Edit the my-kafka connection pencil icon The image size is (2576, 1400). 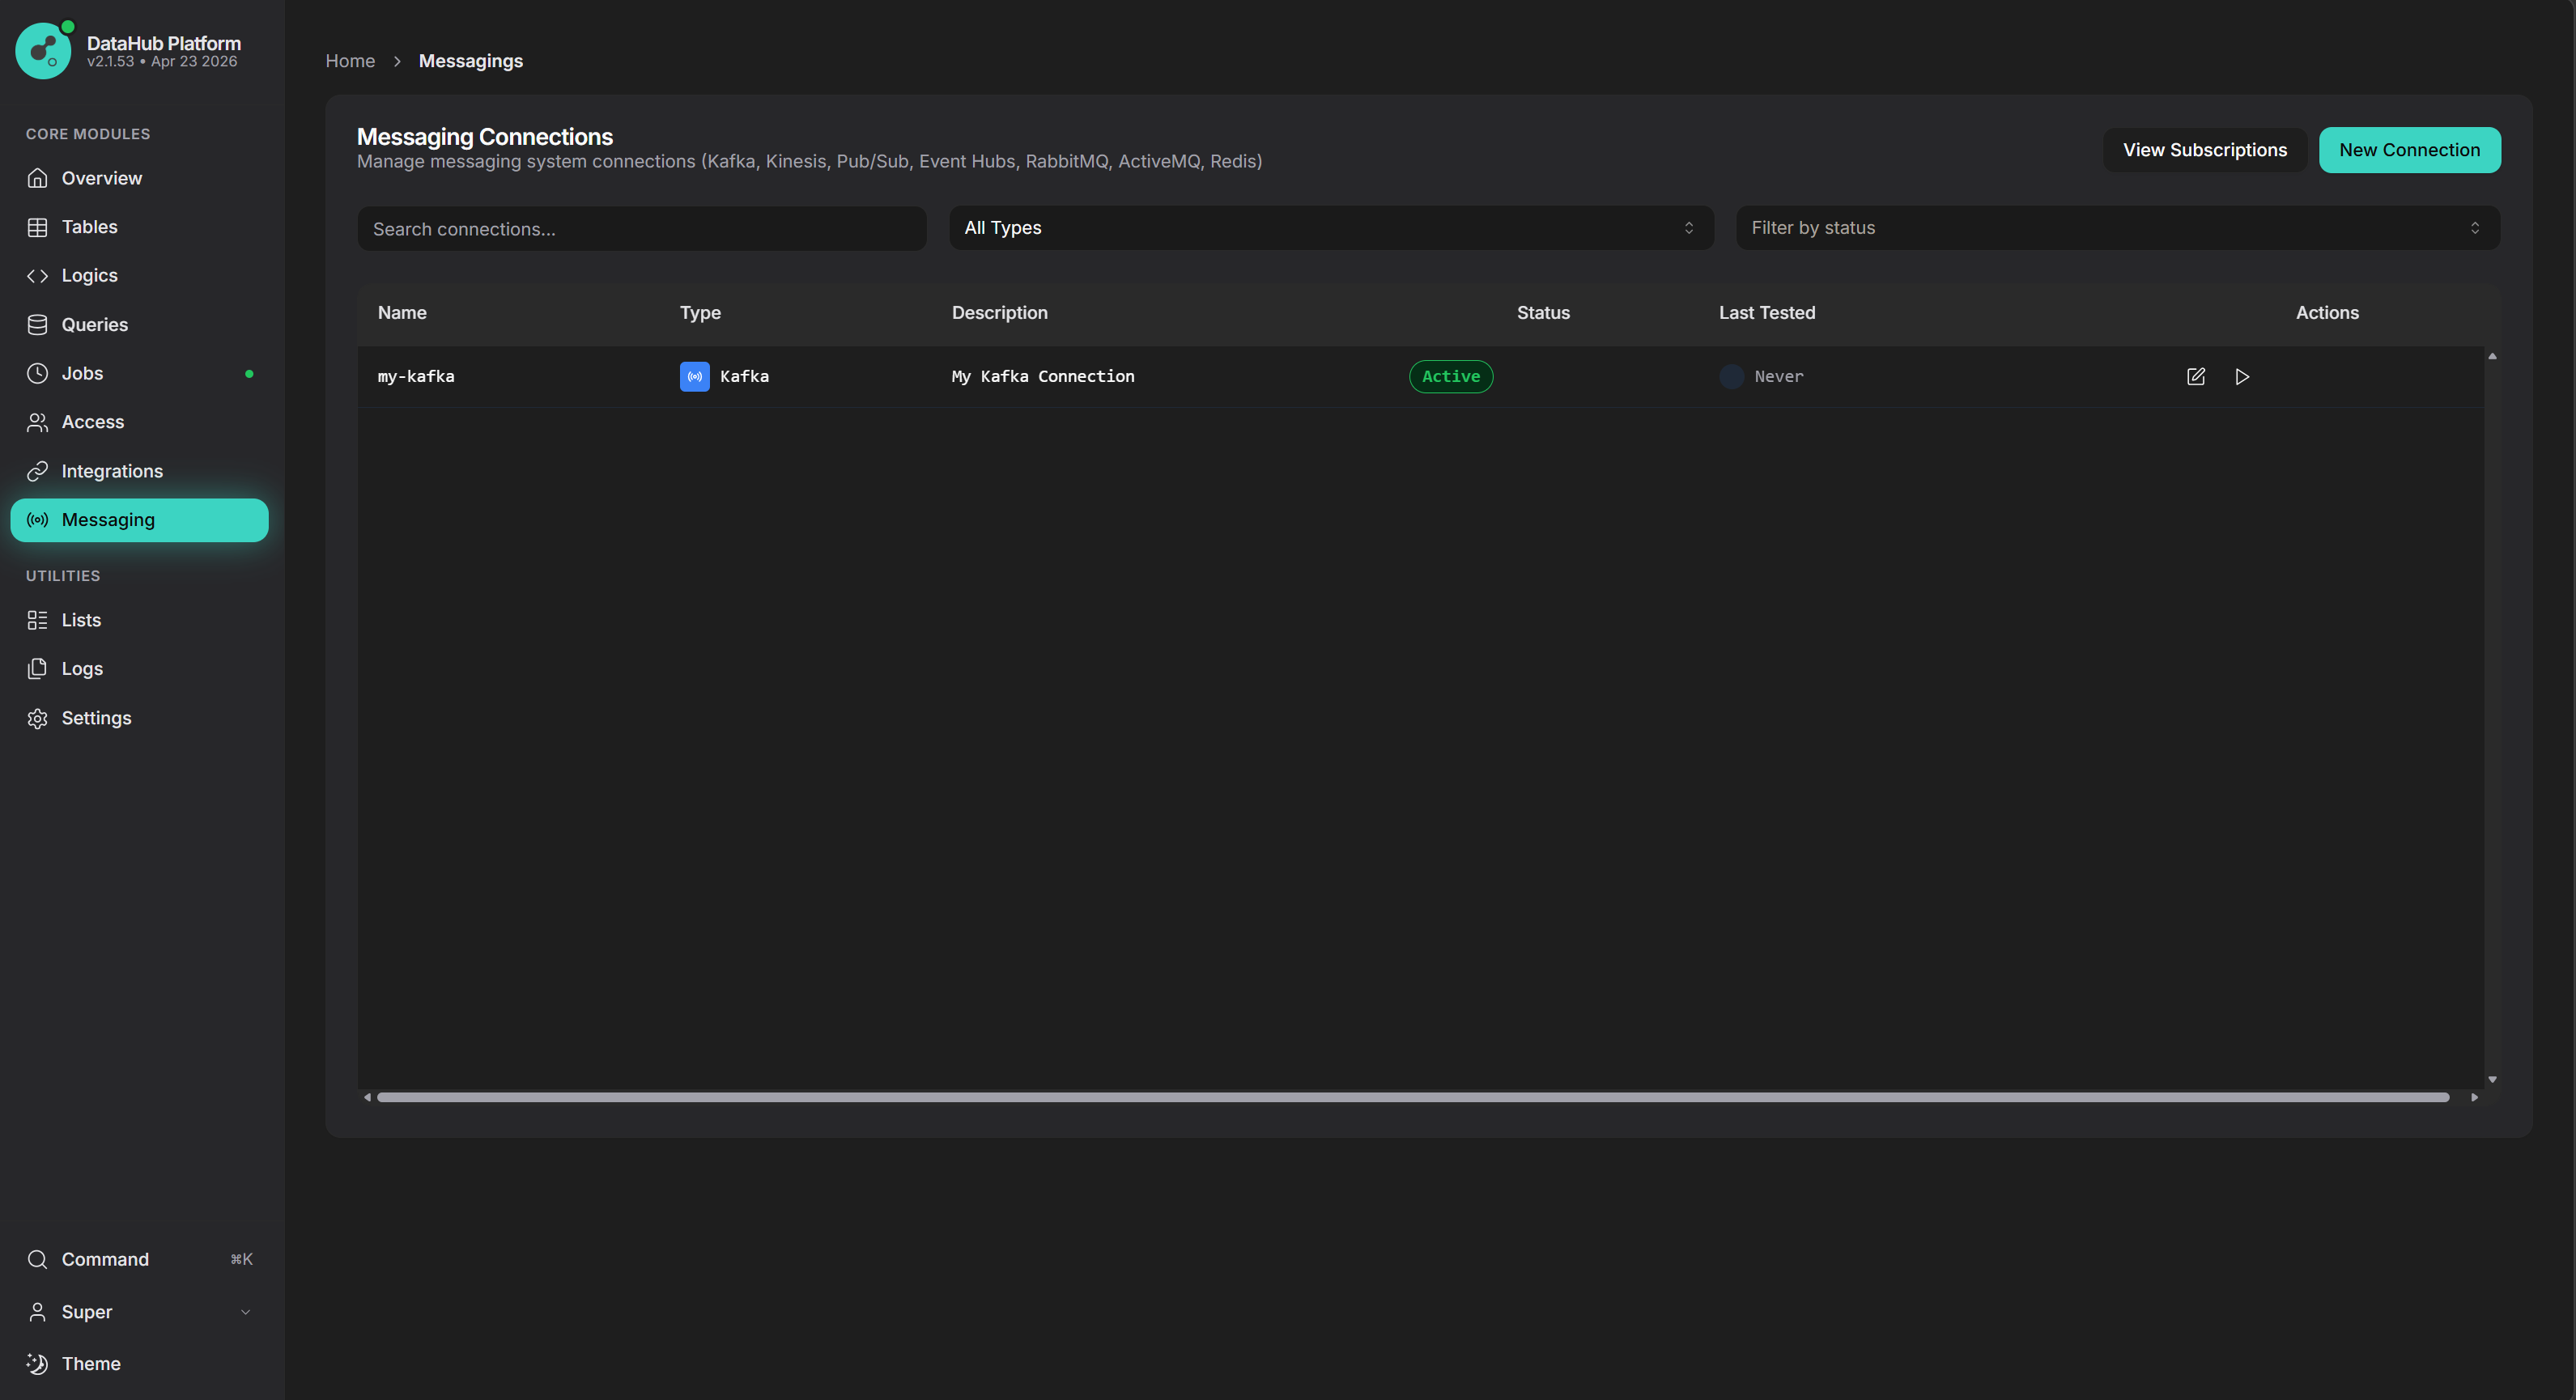(x=2196, y=377)
